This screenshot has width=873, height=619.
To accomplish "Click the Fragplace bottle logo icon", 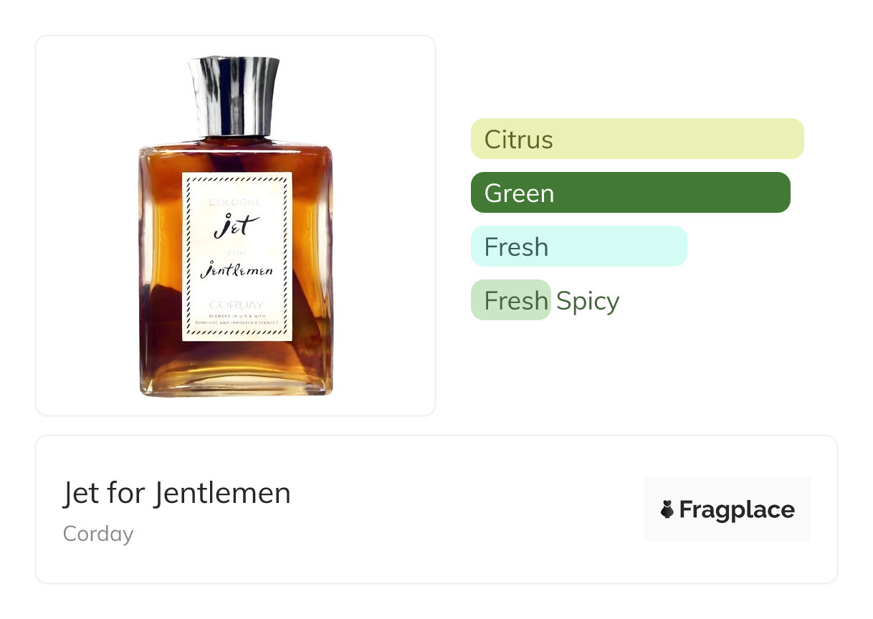I will 667,509.
